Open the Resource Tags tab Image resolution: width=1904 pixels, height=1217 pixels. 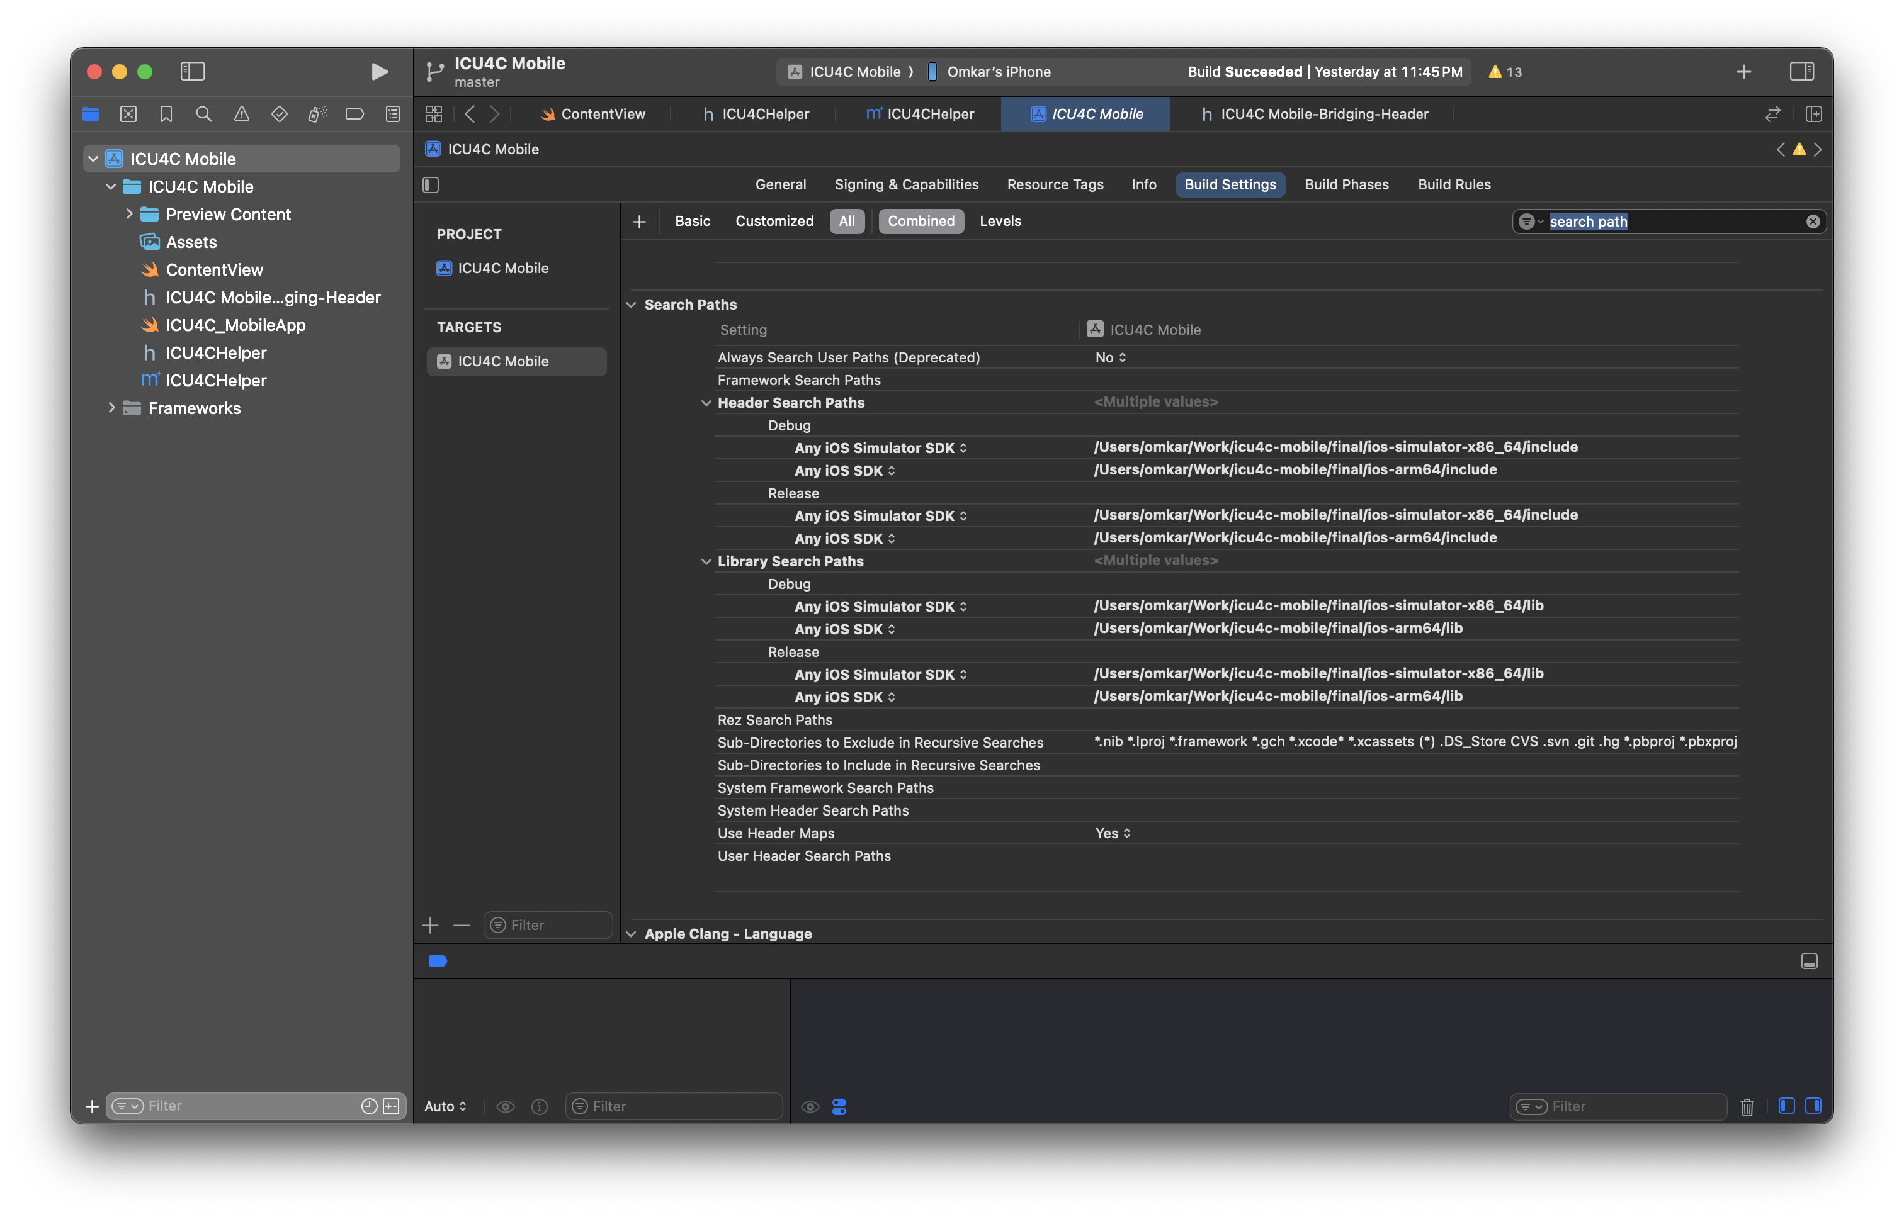point(1055,185)
